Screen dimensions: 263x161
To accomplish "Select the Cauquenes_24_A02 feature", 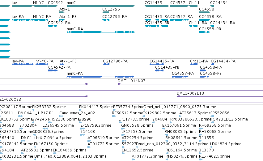I will (x=77, y=113).
